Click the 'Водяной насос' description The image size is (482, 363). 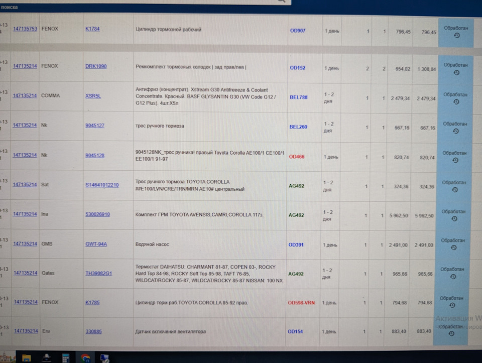(152, 245)
